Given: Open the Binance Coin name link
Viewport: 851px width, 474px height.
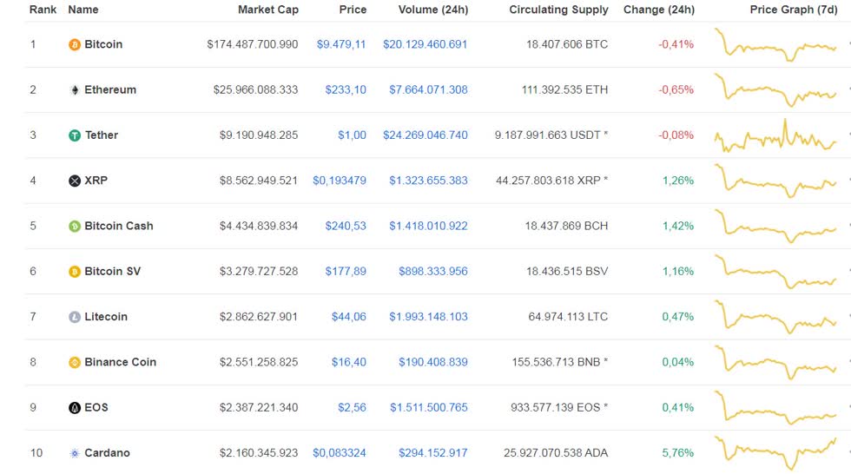Looking at the screenshot, I should click(x=121, y=362).
